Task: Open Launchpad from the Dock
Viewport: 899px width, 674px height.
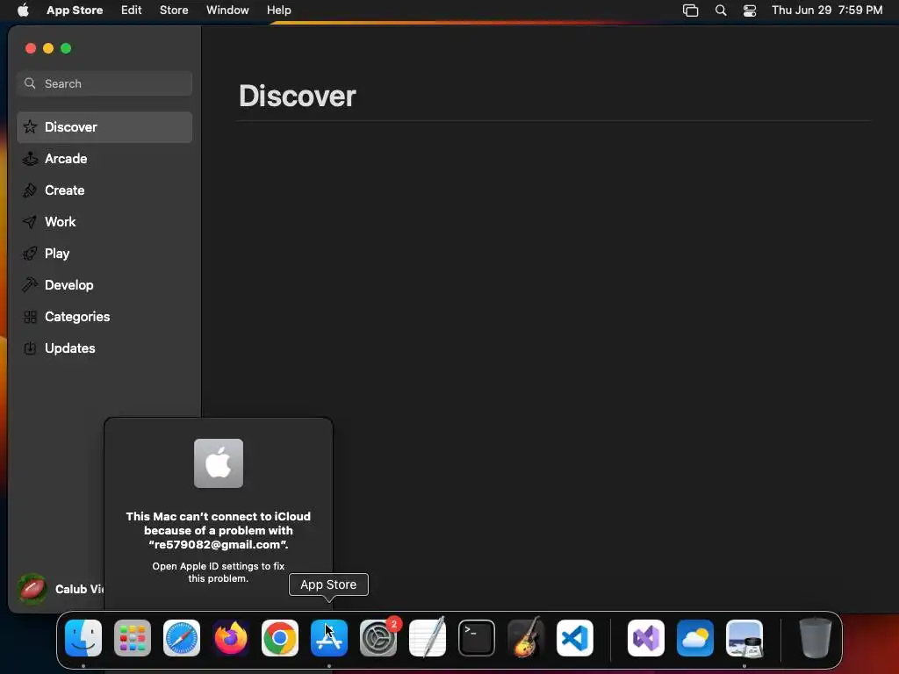Action: (133, 638)
